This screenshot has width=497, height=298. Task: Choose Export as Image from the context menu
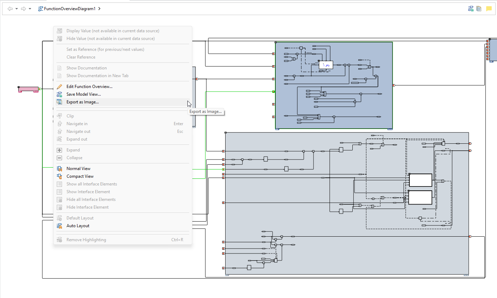click(x=82, y=102)
